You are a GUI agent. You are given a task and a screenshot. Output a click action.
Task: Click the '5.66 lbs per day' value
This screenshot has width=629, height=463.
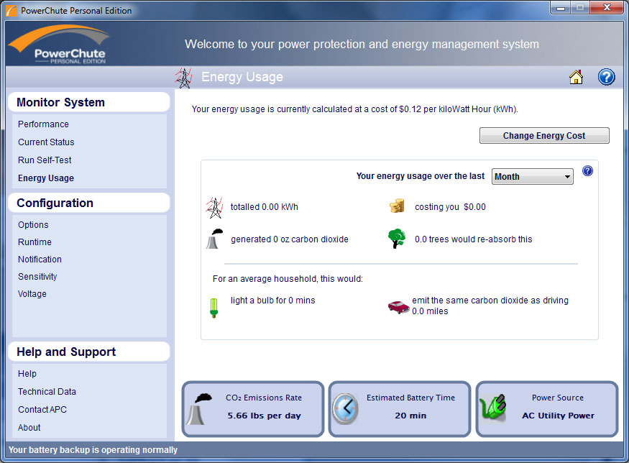264,416
